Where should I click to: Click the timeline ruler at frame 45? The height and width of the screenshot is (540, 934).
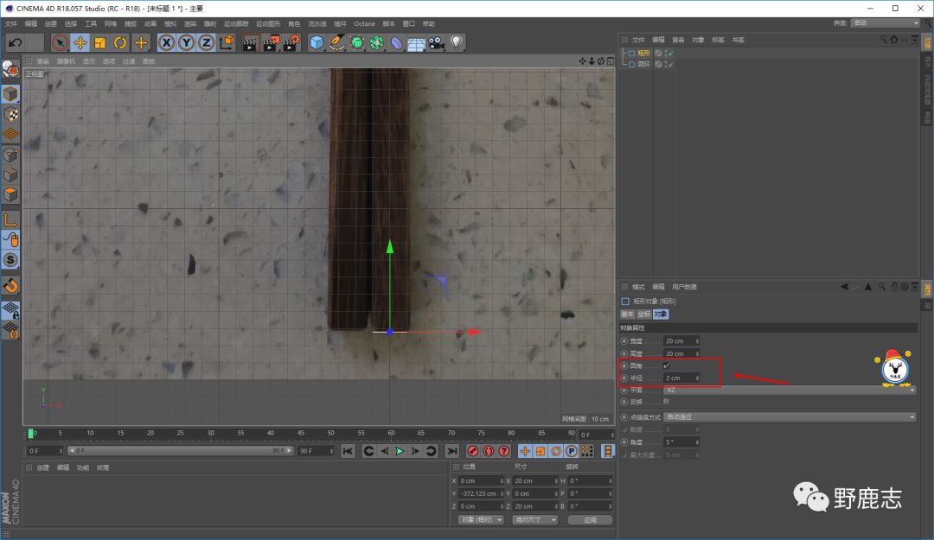(x=301, y=434)
